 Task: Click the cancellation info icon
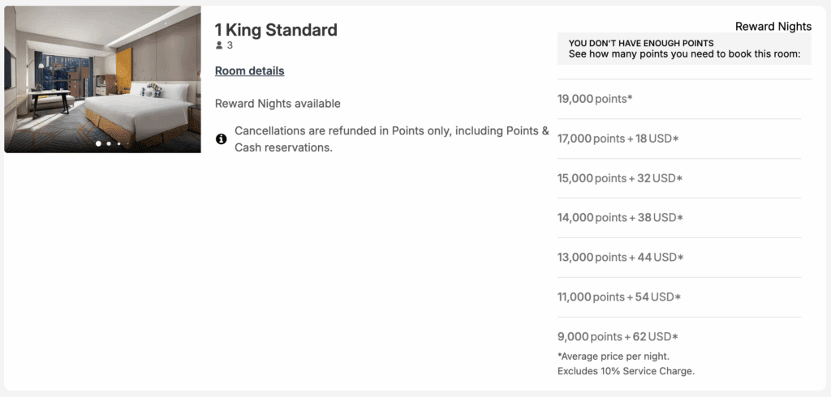[x=221, y=139]
